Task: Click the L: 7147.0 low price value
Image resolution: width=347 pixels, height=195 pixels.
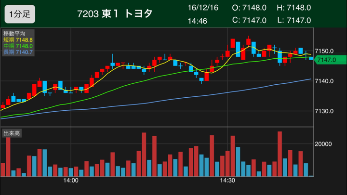Action: [293, 20]
